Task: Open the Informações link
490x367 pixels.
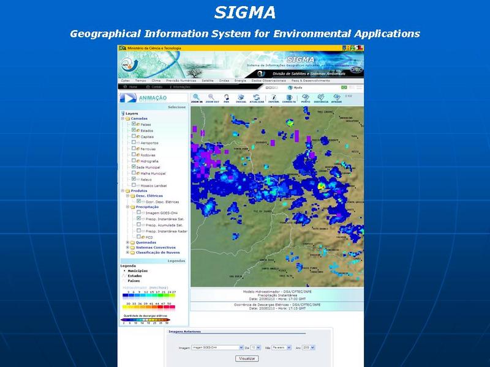Action: 181,87
